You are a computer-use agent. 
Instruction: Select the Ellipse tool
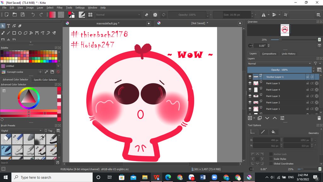[x=20, y=33]
